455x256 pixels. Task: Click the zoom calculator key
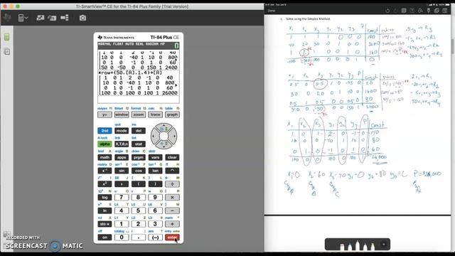(139, 114)
